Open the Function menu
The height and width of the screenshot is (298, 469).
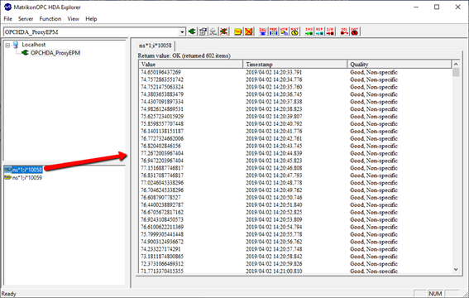(50, 18)
